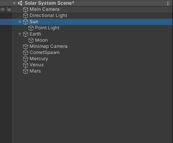The image size is (173, 143).
Task: Select Mercury in the hierarchy
Action: (39, 59)
